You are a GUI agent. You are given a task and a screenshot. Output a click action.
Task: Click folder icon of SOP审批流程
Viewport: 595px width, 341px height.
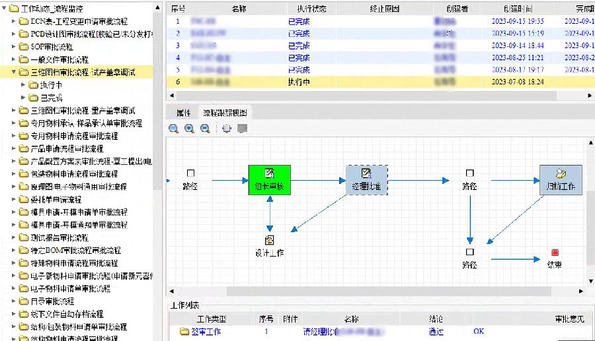[x=24, y=47]
